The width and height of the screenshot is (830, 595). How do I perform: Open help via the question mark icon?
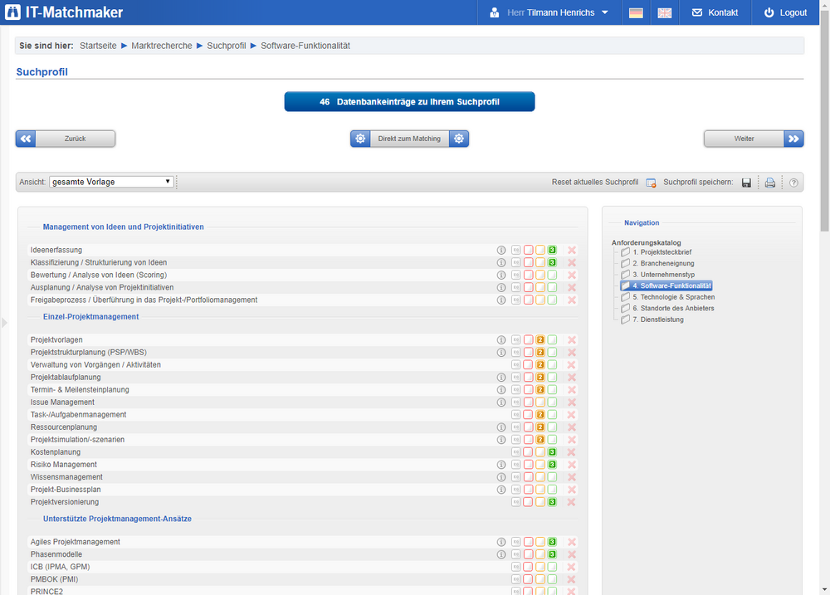pyautogui.click(x=793, y=183)
